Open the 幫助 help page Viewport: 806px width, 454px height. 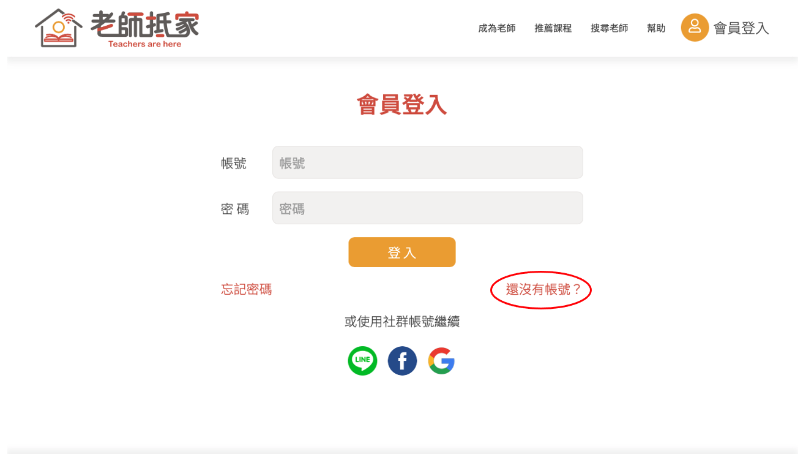coord(656,28)
